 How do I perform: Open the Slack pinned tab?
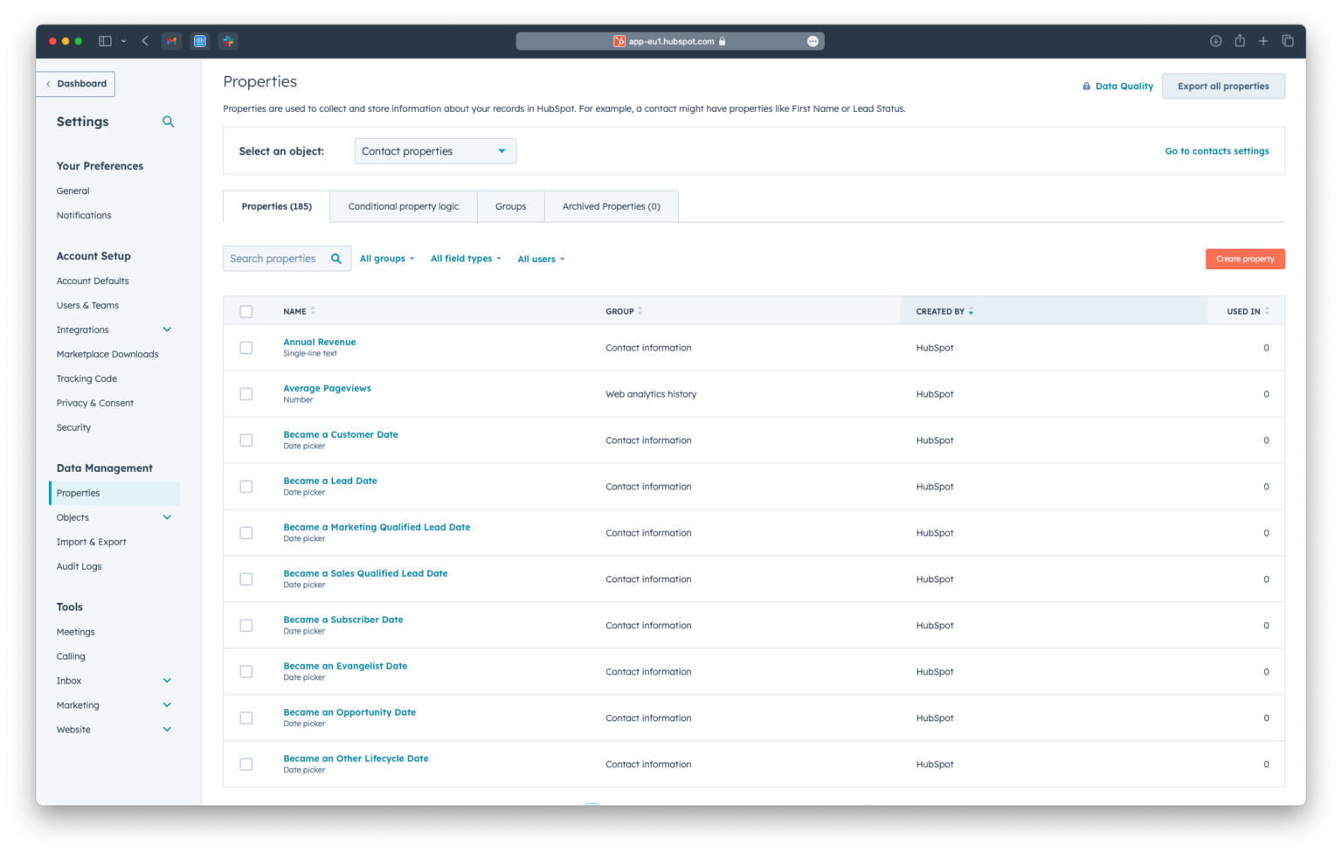pyautogui.click(x=226, y=40)
